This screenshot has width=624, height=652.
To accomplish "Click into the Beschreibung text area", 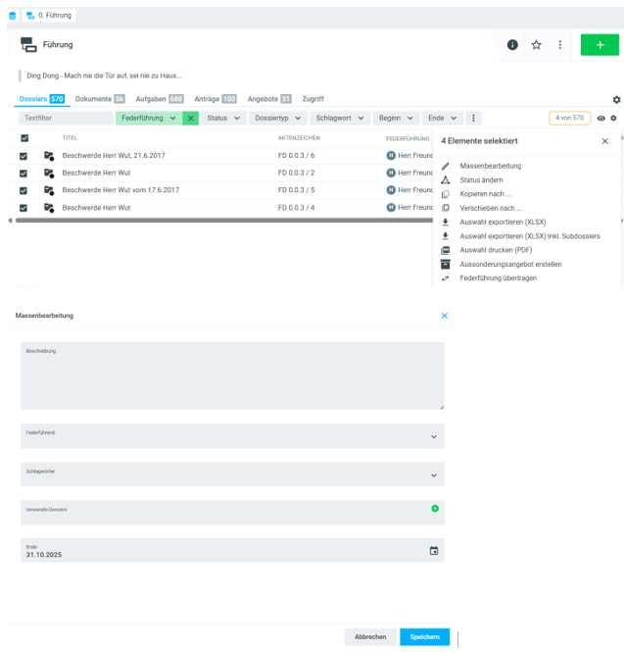I will 232,377.
